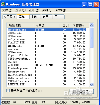Select the kscan.exe process
This screenshot has width=100, height=105.
pos(47,46)
